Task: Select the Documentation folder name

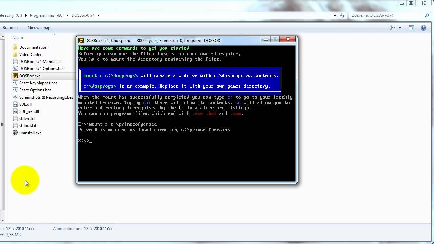Action: click(x=33, y=47)
